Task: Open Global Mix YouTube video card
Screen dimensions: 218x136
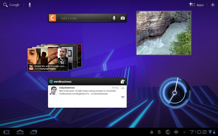Action: [x=48, y=60]
